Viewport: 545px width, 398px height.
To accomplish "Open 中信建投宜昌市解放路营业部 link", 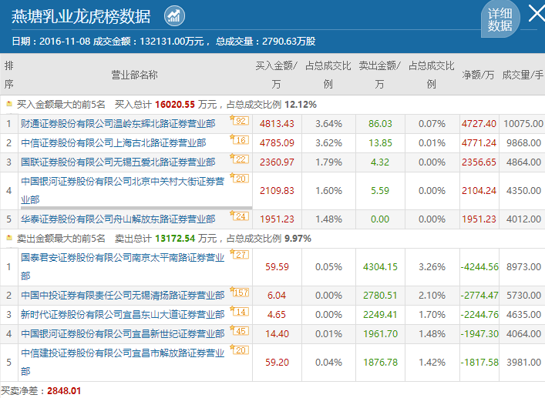I will pos(123,363).
